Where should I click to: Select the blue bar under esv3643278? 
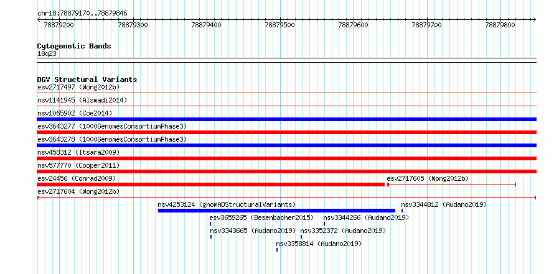point(287,145)
